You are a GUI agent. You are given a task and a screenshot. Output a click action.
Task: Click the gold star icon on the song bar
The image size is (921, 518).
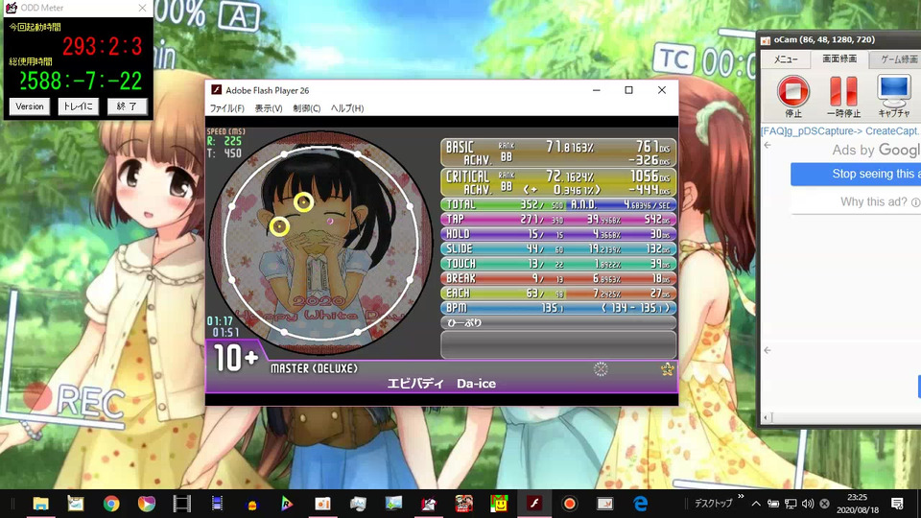pyautogui.click(x=667, y=368)
